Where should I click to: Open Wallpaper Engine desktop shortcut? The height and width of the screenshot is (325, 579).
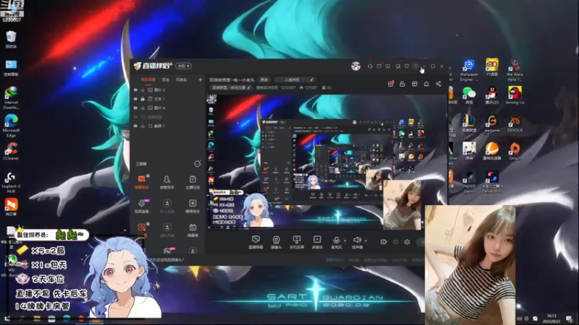pyautogui.click(x=468, y=70)
